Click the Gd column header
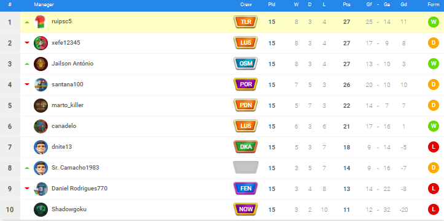This screenshot has height=221, width=444. tap(404, 4)
